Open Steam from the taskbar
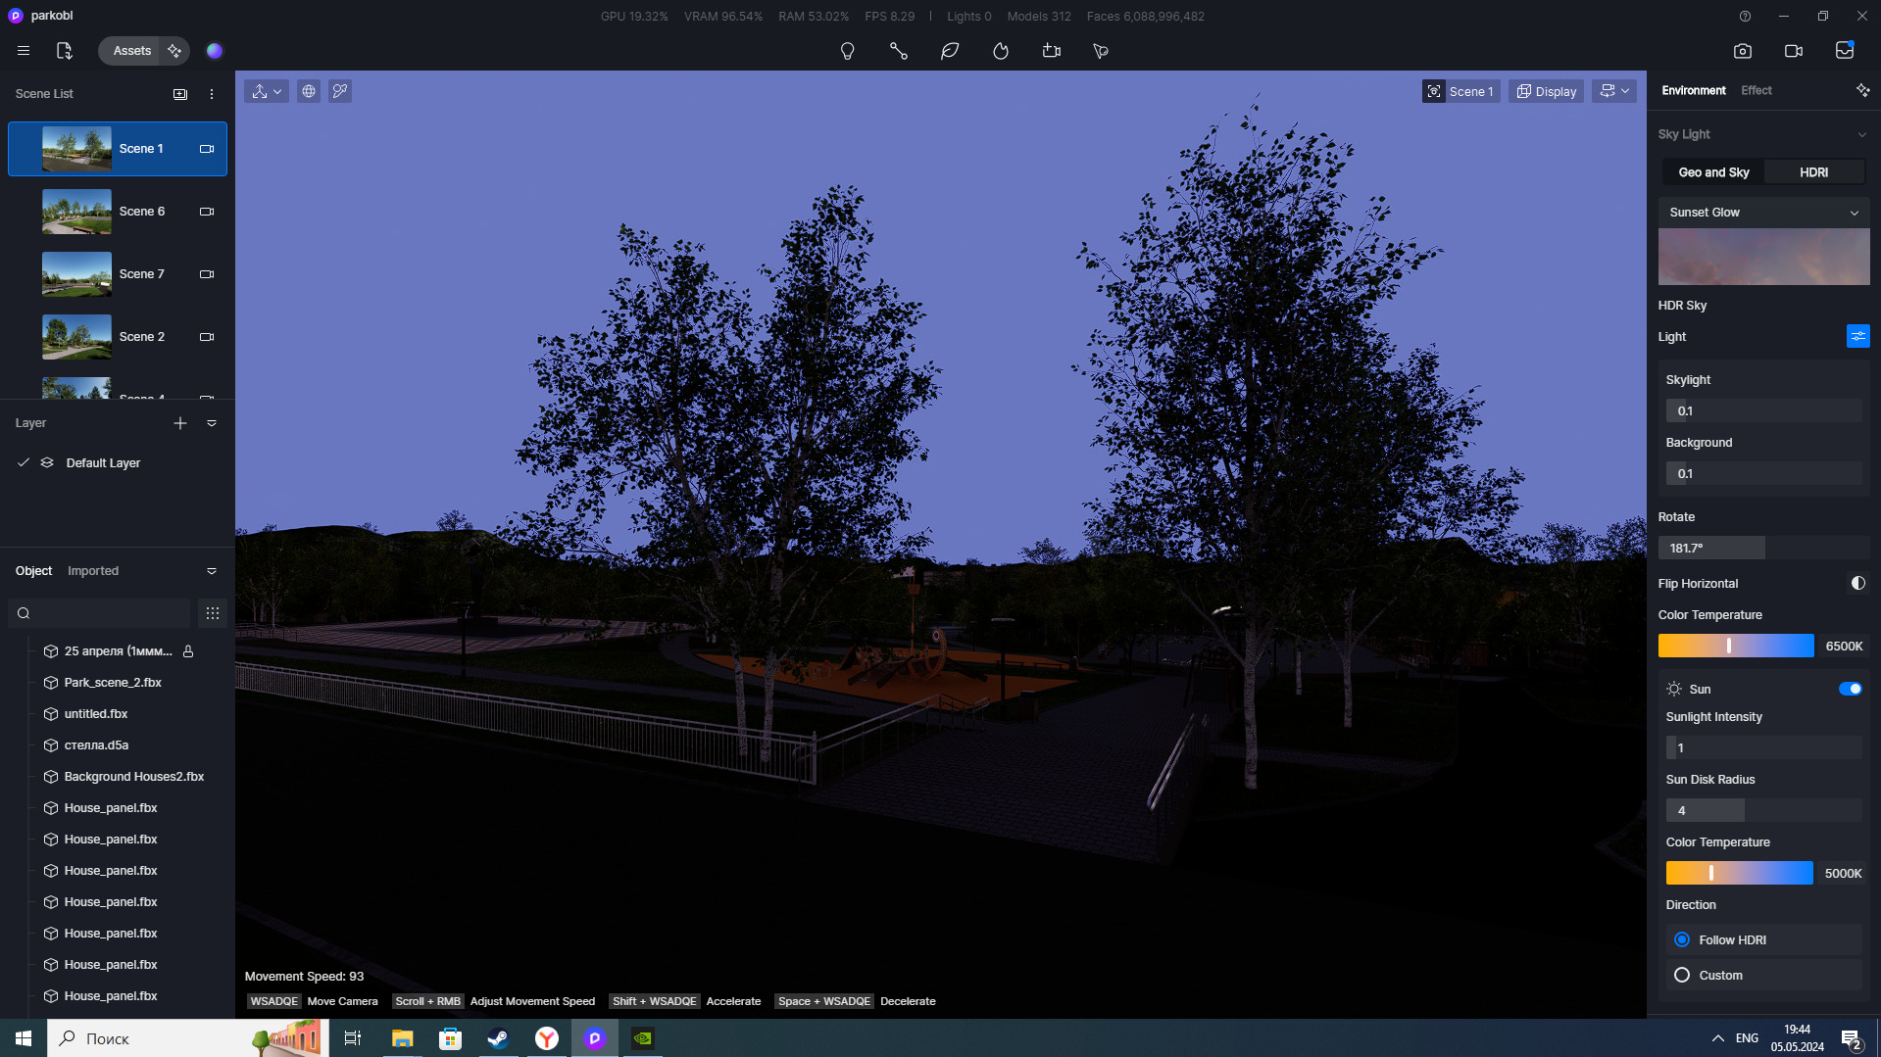Screen dimensions: 1881x1057 click(x=498, y=1038)
